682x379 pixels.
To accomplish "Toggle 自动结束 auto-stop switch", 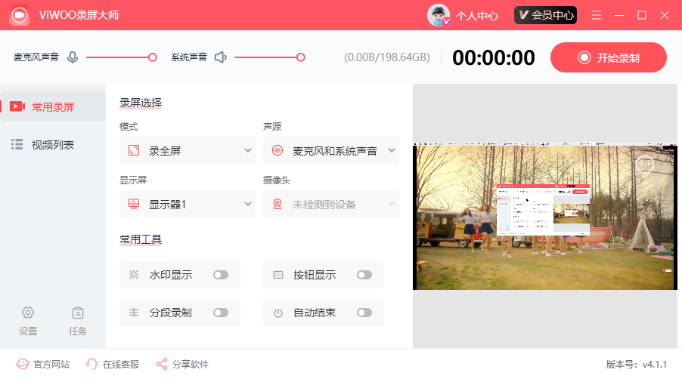I will pyautogui.click(x=364, y=313).
